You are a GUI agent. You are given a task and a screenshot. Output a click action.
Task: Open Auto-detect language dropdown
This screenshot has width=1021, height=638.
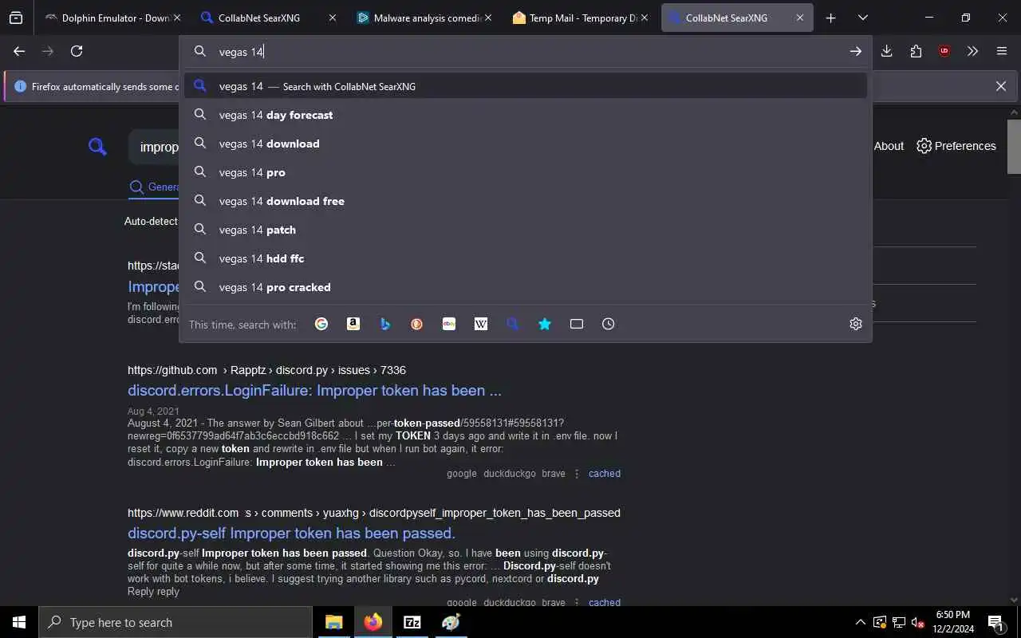click(151, 221)
